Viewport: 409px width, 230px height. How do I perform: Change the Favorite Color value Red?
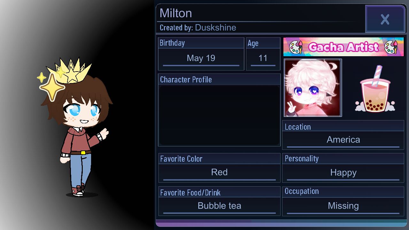click(x=219, y=173)
